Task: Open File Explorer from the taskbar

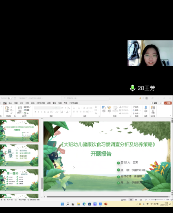Action: (79, 204)
